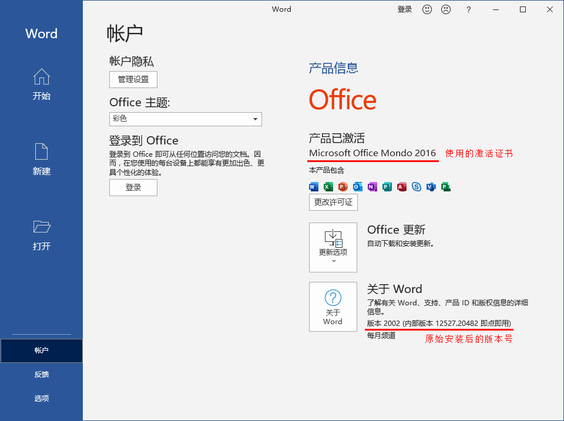This screenshot has height=421, width=564.
Task: Click the 登录到 Office heading
Action: click(144, 140)
